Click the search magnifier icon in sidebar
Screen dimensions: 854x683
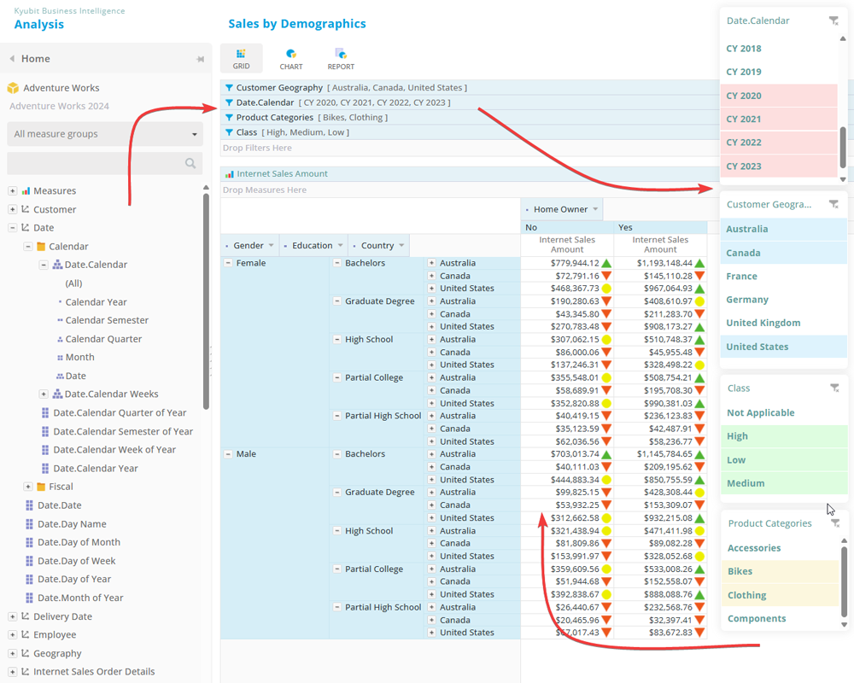pos(190,163)
